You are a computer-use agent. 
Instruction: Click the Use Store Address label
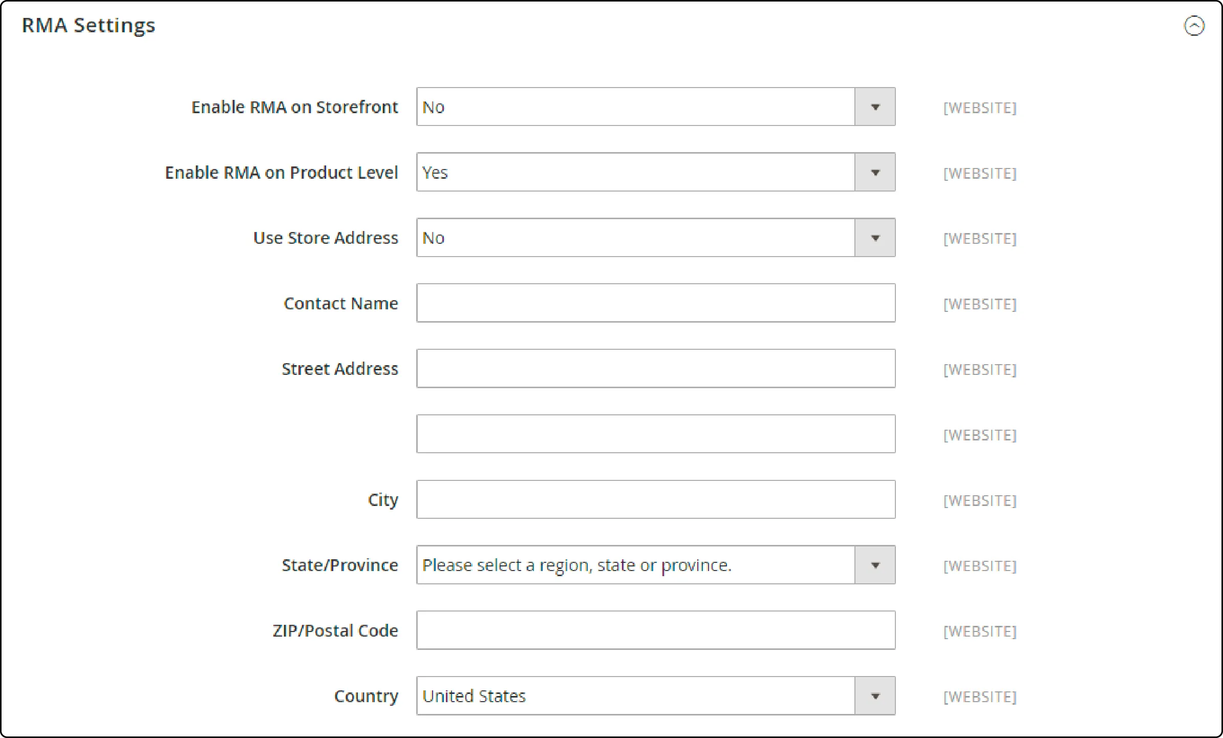tap(326, 238)
